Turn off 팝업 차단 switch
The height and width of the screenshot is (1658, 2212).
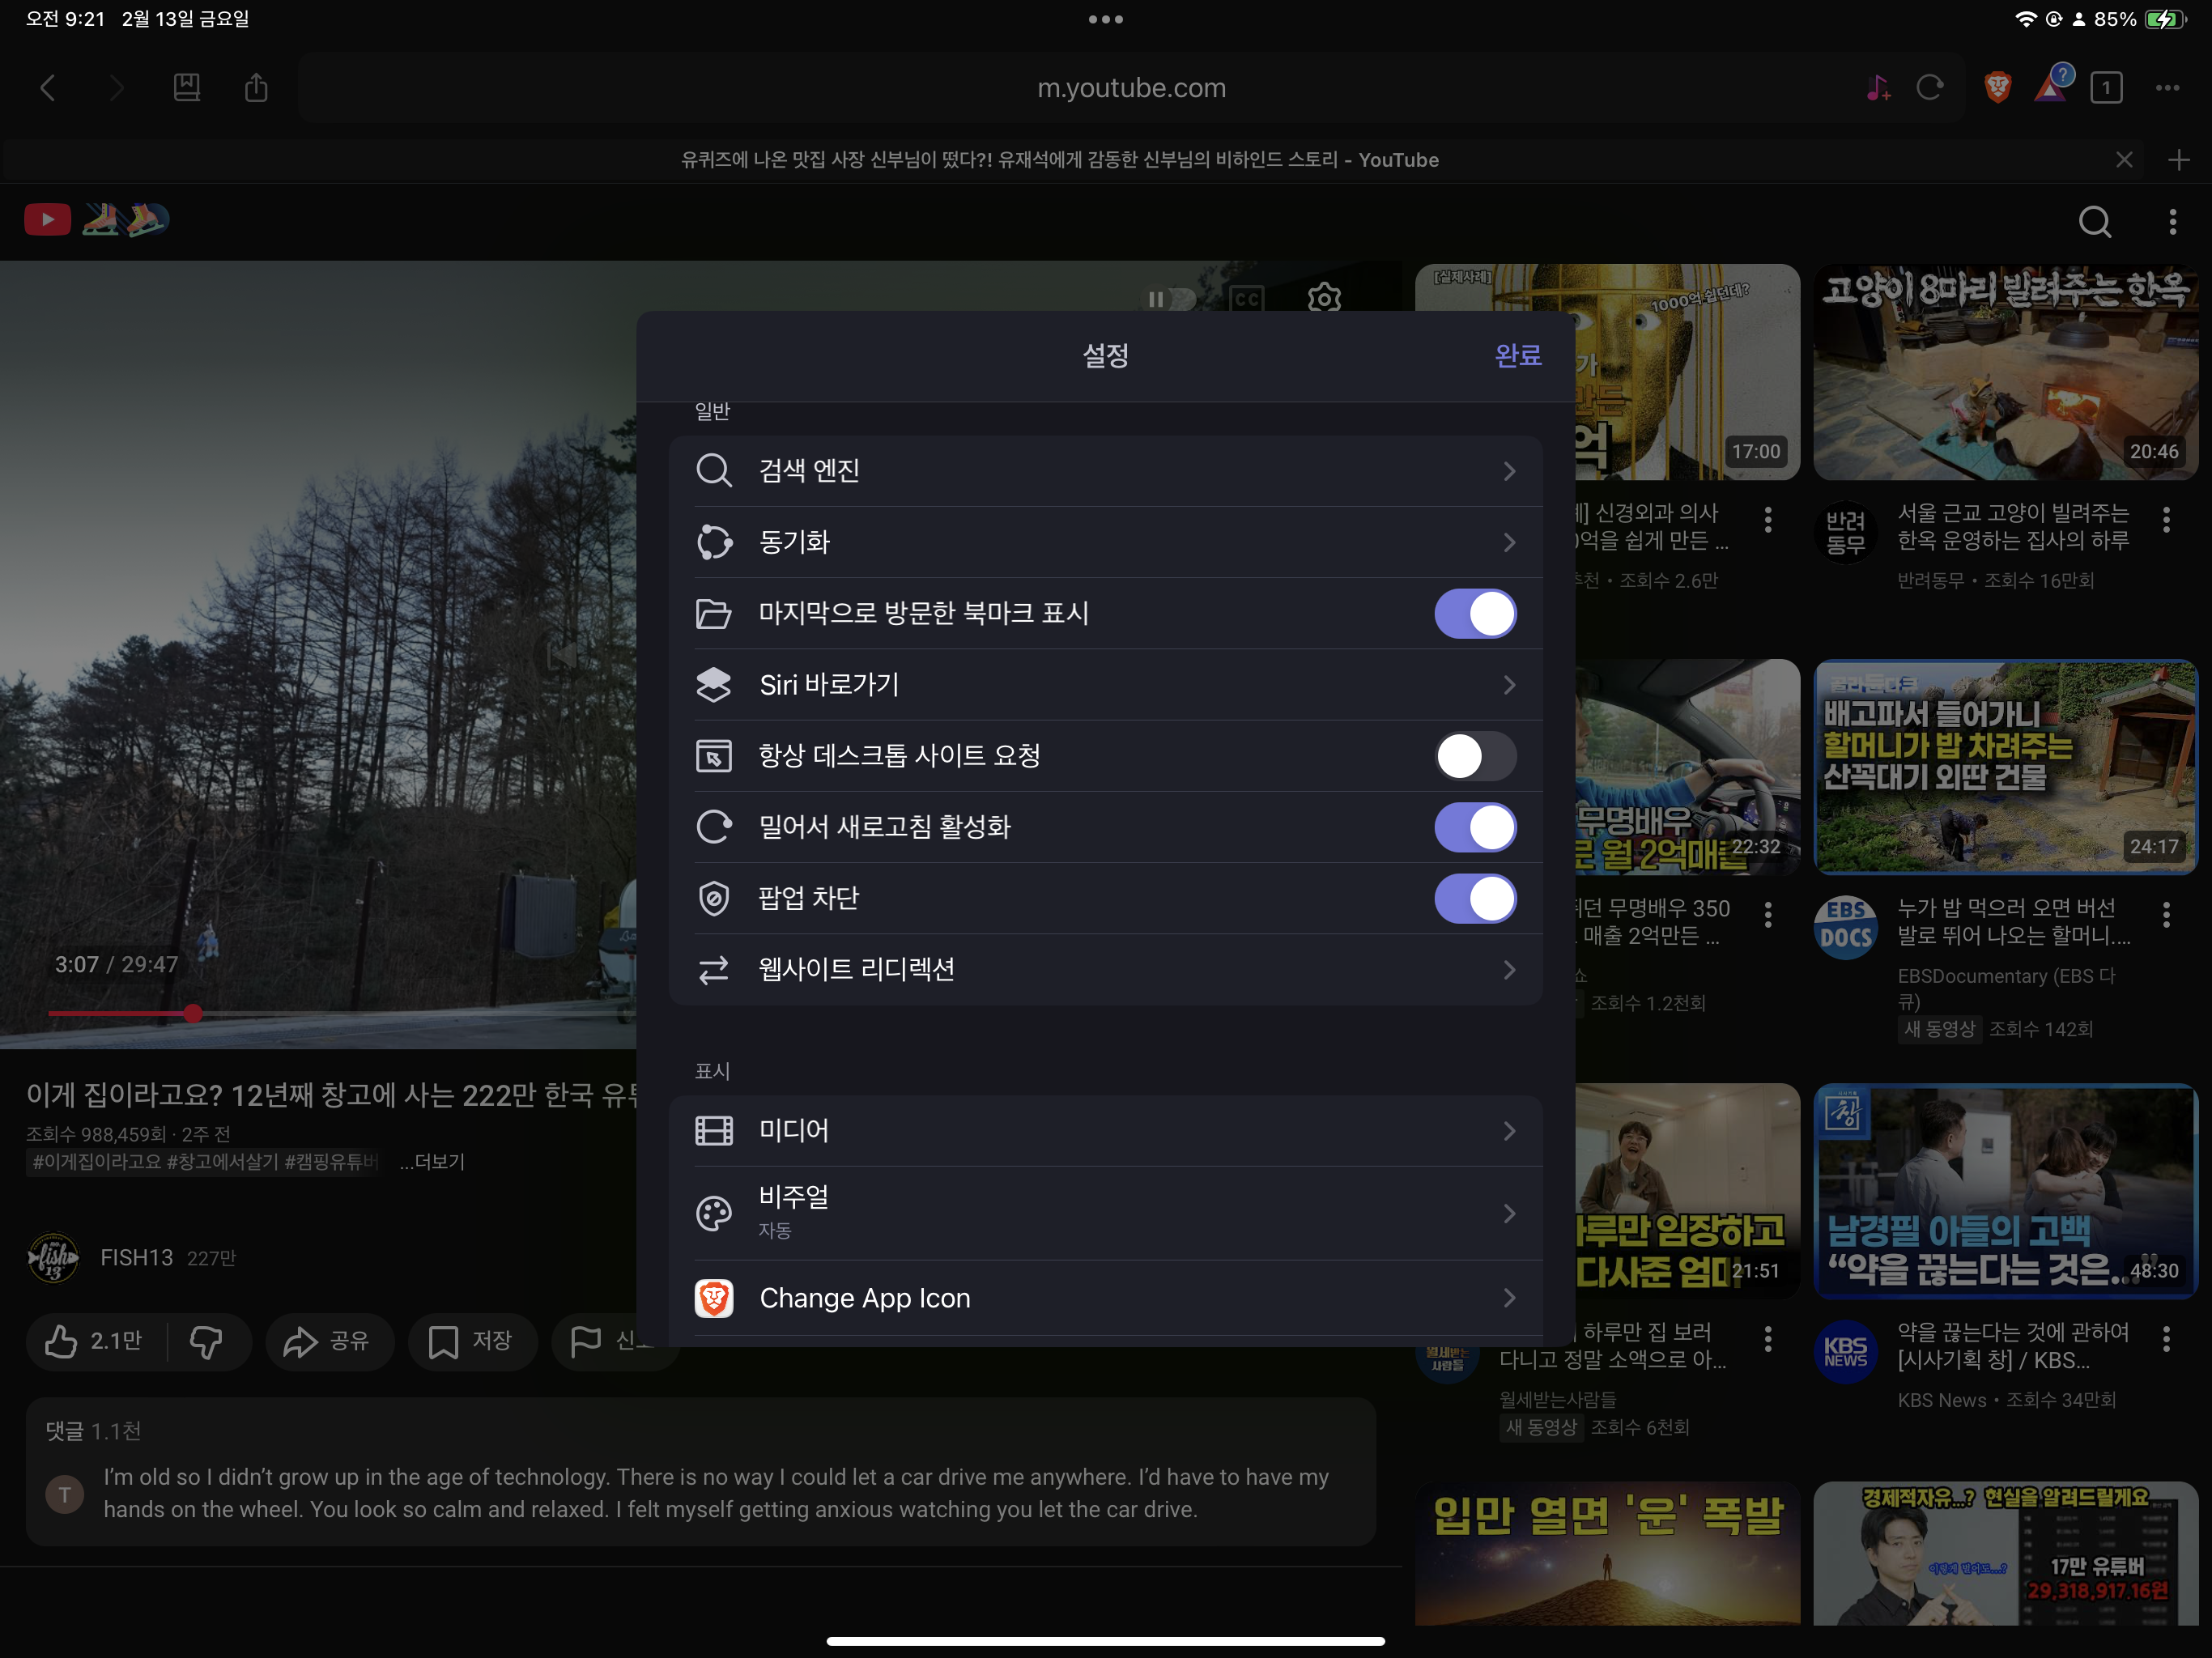(x=1474, y=898)
